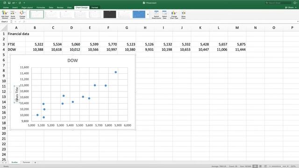This screenshot has height=168, width=299.
Task: Expand the chart styles gallery arrow
Action: [148, 14]
